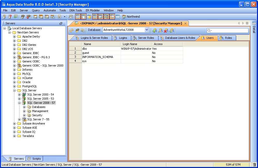The width and height of the screenshot is (258, 168).
Task: Open the DBA Tools menu
Action: [x=76, y=10]
